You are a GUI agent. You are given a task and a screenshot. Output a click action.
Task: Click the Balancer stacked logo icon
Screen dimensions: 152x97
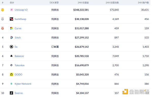coord(11,56)
